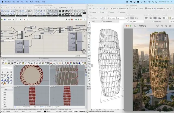Click the Undo arrow in Rhino toolbar
This screenshot has width=174, height=113.
click(26, 63)
